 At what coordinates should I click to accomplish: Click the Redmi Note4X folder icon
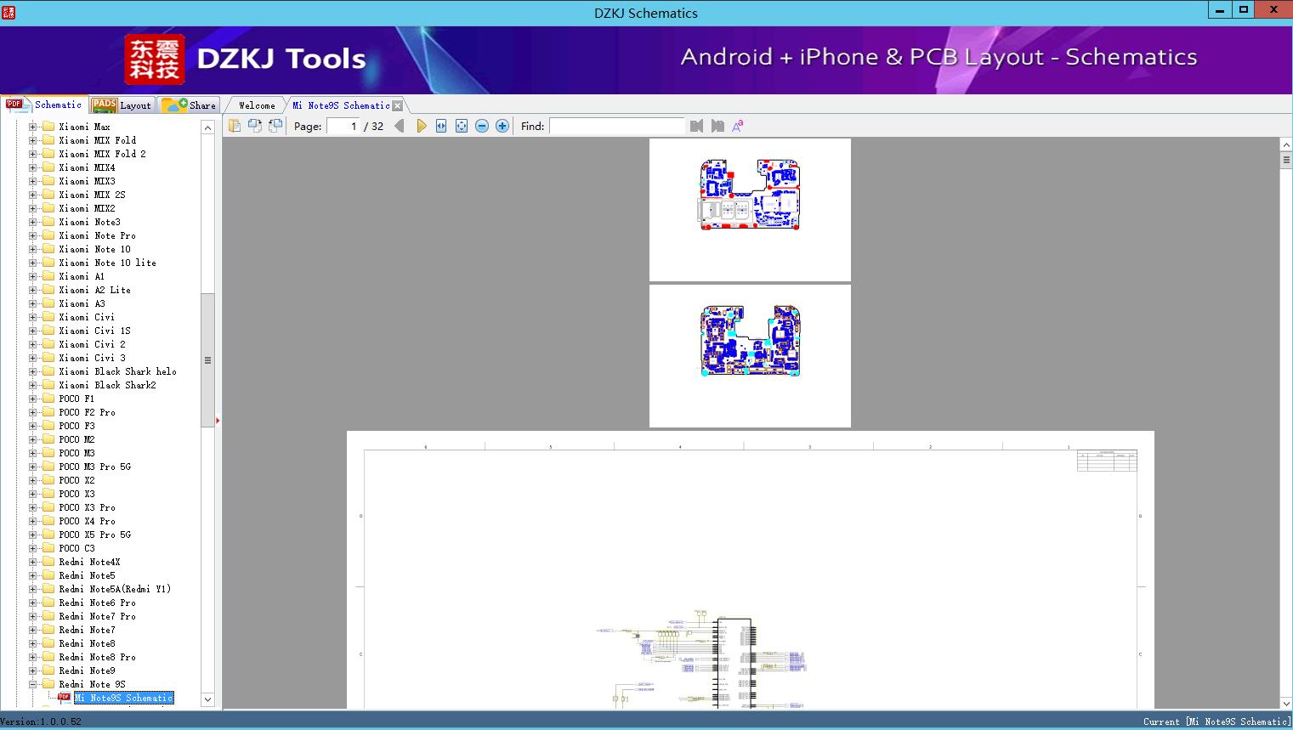tap(48, 562)
